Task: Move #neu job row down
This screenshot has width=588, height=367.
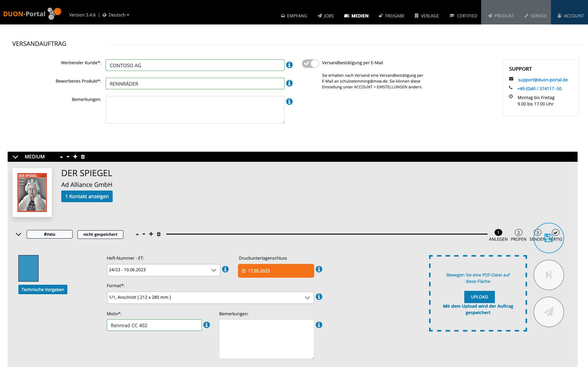Action: pyautogui.click(x=144, y=234)
